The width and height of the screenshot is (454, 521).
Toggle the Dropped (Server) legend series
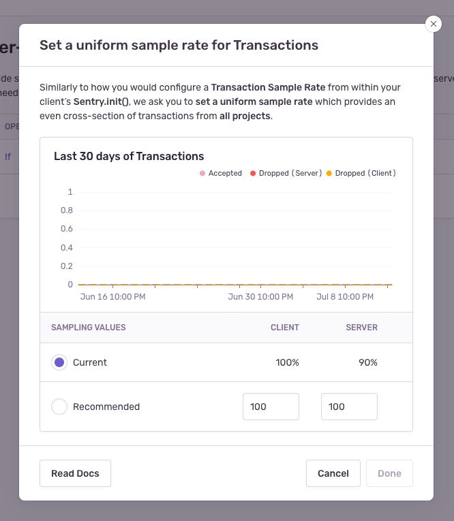(286, 173)
